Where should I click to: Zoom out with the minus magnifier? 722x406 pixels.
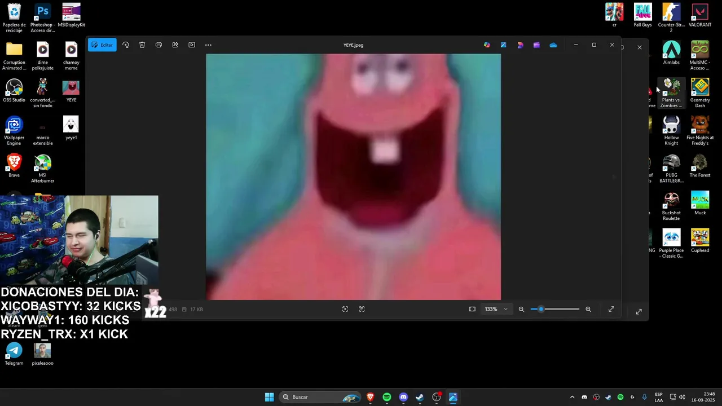(521, 309)
